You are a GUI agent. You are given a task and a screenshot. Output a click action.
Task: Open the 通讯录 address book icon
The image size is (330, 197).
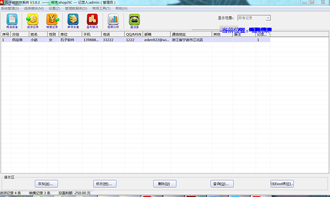pyautogui.click(x=134, y=20)
